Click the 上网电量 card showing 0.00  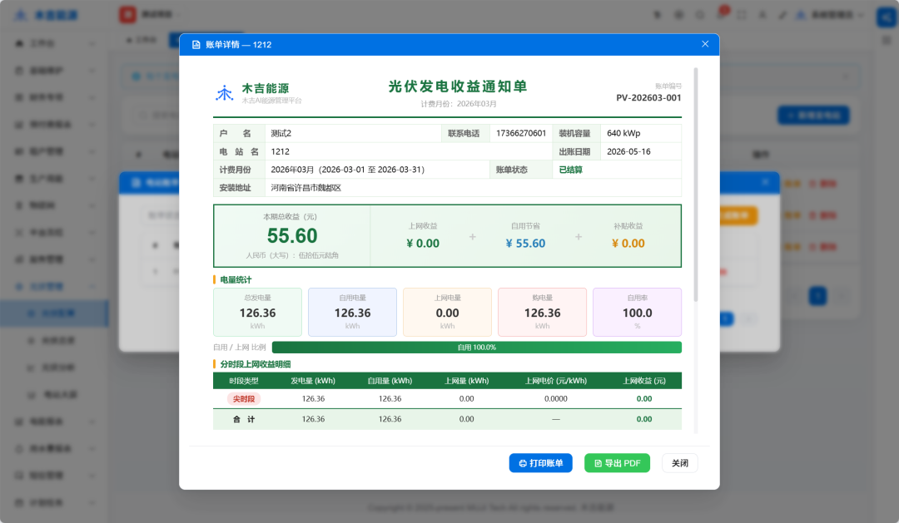pos(447,312)
